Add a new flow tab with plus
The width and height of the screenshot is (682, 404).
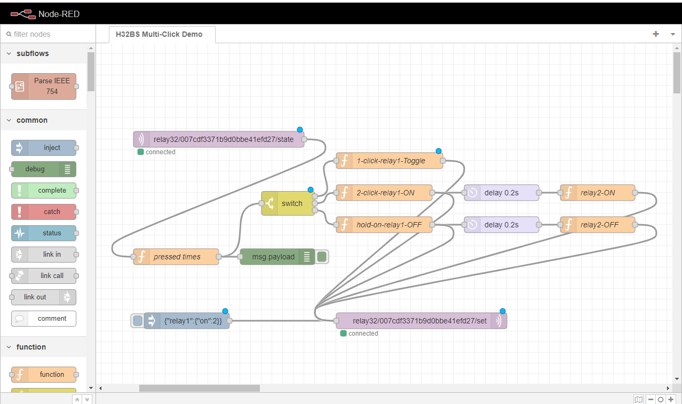pos(656,34)
